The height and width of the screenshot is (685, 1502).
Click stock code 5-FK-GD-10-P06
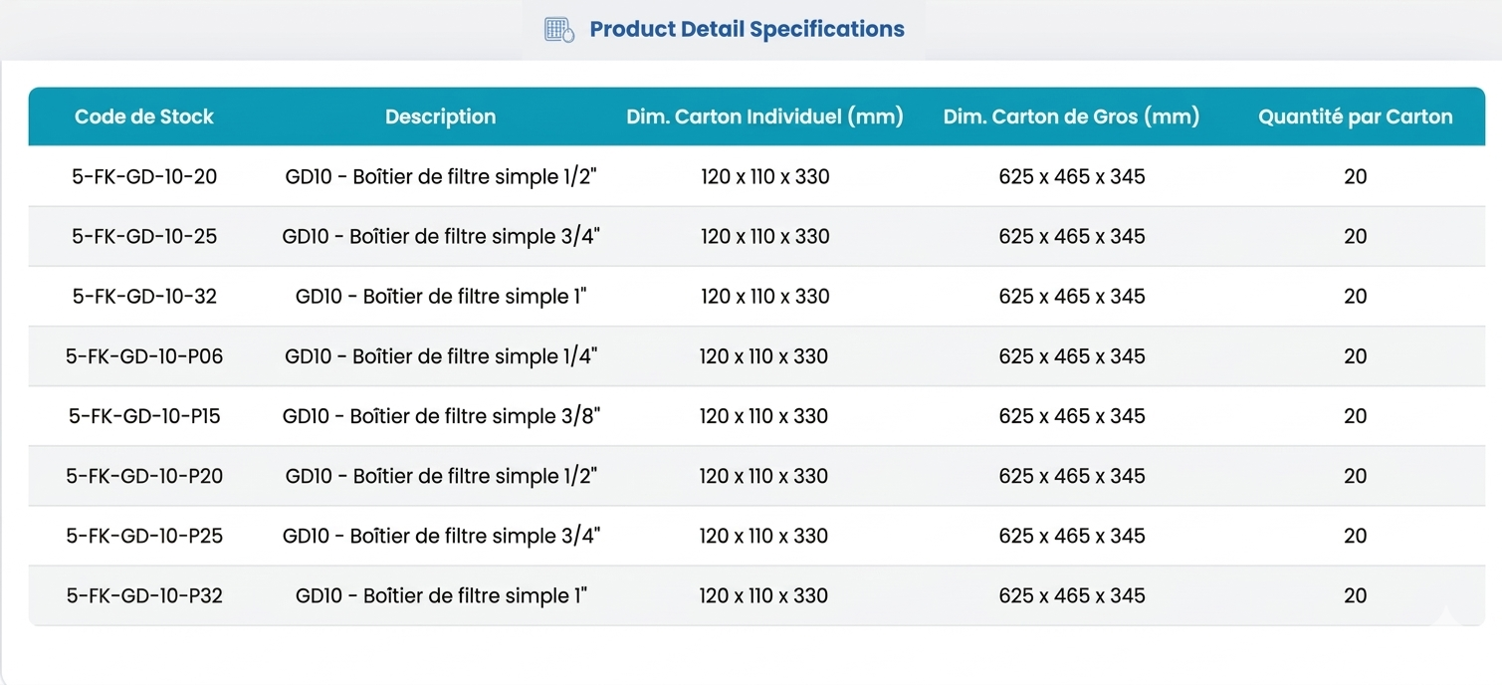(x=144, y=356)
